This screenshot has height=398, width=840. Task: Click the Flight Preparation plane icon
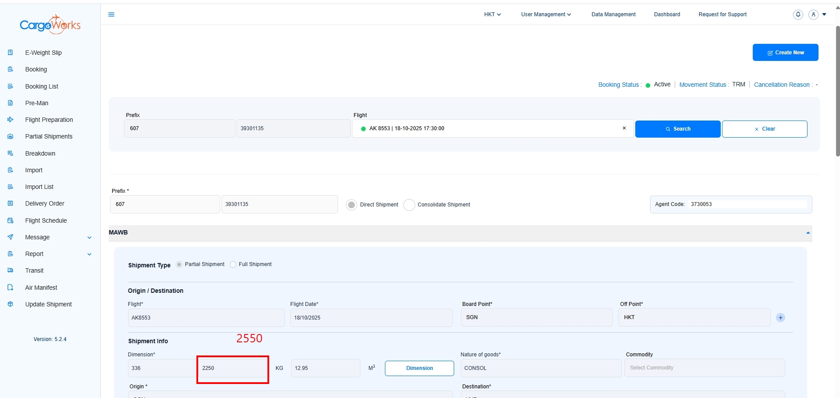coord(11,120)
